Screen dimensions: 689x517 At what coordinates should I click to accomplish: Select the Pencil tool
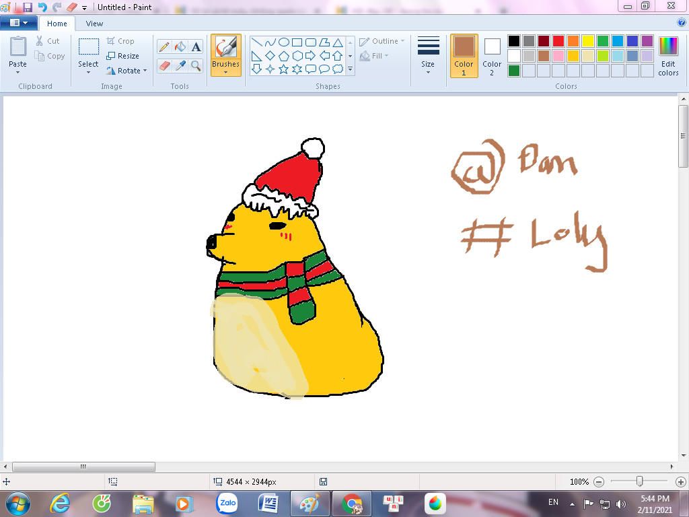tap(164, 46)
